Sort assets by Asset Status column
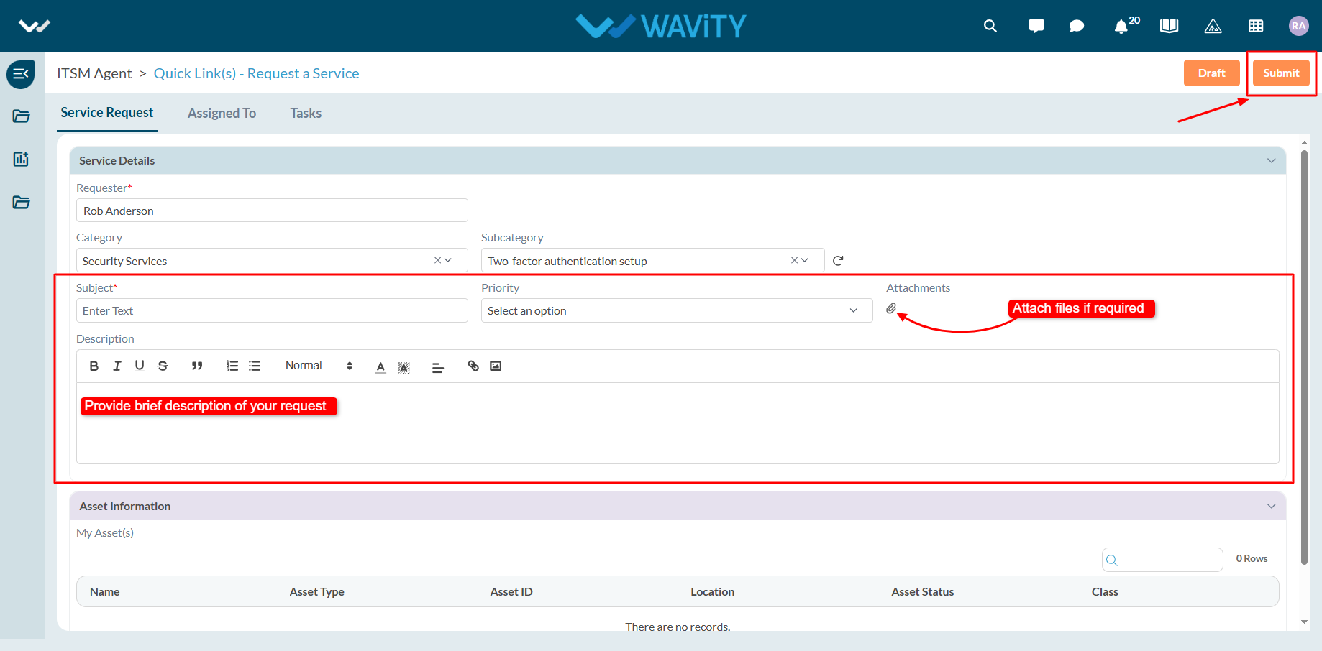Image resolution: width=1322 pixels, height=651 pixels. (923, 591)
